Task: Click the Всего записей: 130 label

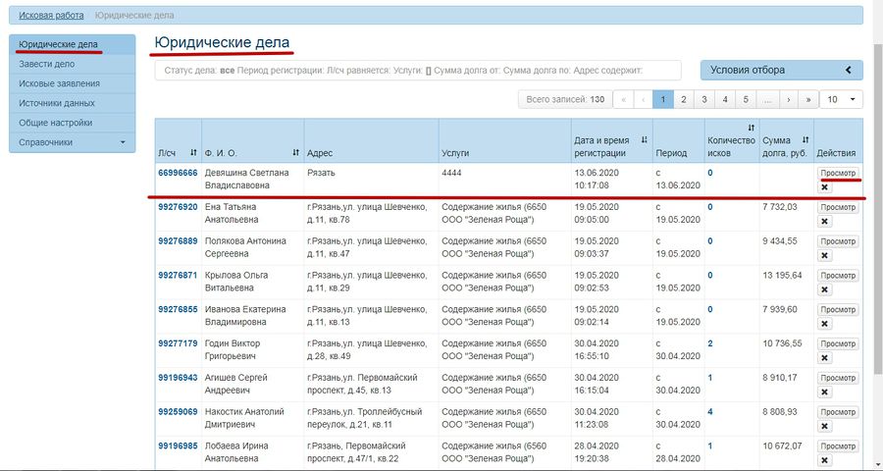Action: pyautogui.click(x=565, y=99)
